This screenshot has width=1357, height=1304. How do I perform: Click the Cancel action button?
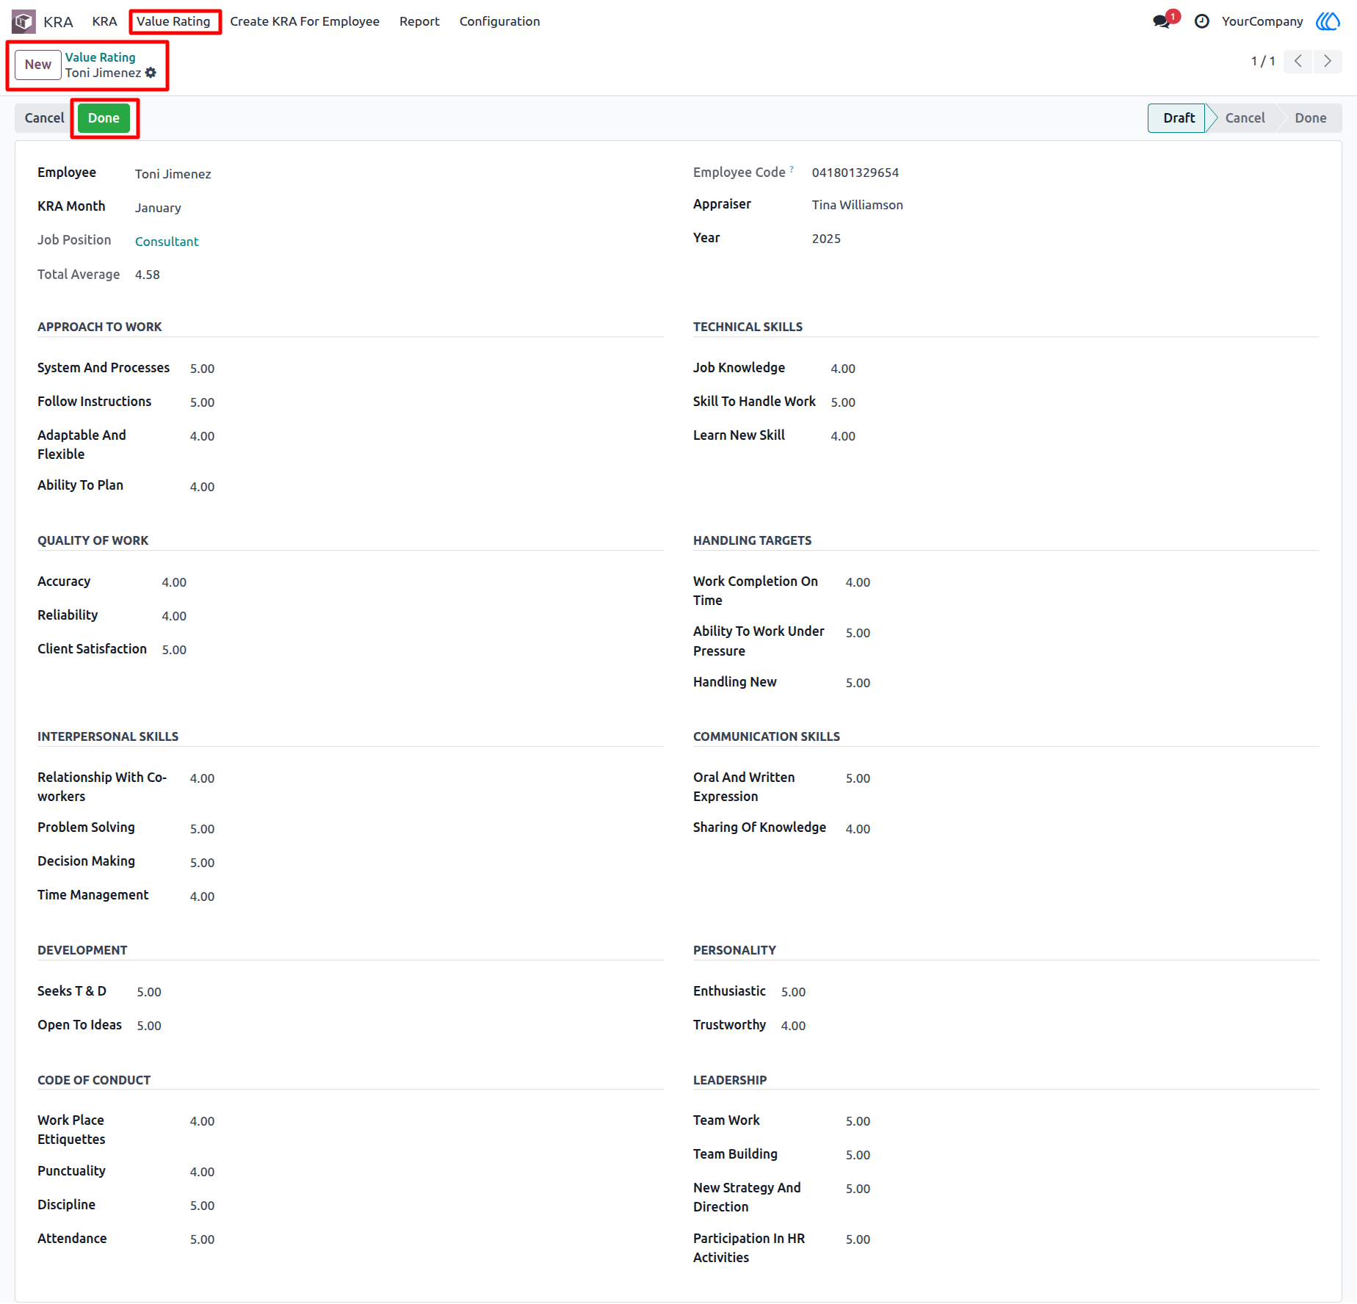point(44,118)
